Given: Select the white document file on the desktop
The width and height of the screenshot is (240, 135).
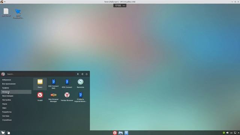Looking at the screenshot, I should [x=6, y=12].
